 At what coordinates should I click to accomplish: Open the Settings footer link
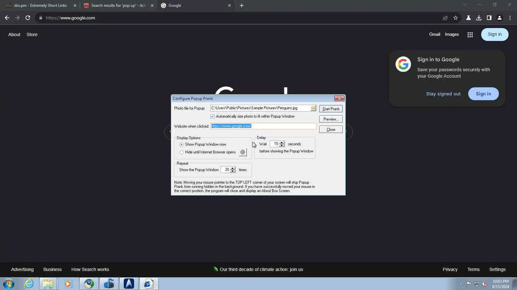click(x=497, y=269)
